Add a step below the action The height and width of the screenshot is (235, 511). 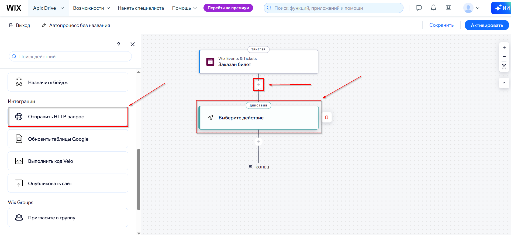pos(258,141)
